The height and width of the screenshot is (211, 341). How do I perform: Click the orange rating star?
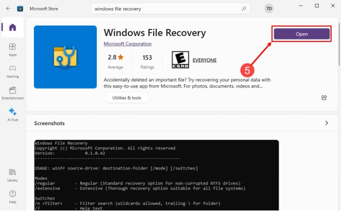point(121,57)
